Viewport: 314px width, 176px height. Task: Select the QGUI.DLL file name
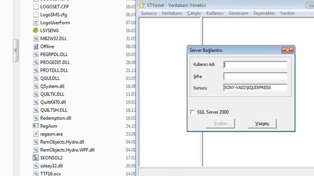50,78
